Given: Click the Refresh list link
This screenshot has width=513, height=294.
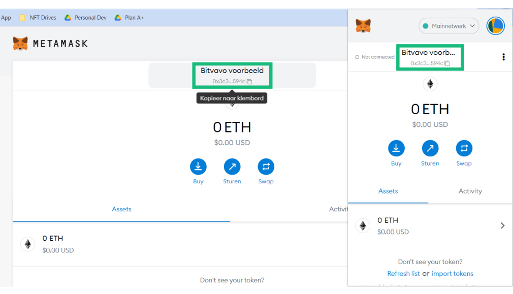Looking at the screenshot, I should [x=403, y=273].
